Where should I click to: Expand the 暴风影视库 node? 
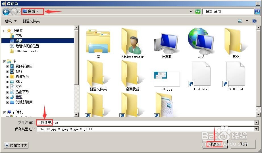tap(7, 67)
